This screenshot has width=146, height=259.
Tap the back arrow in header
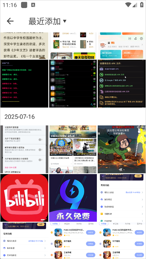click(x=10, y=21)
